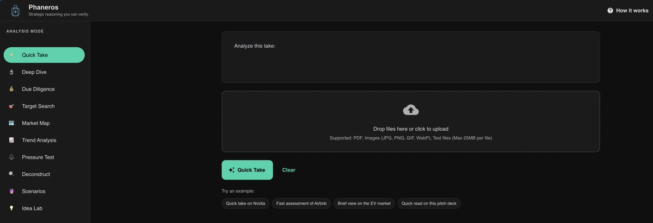The image size is (653, 223).
Task: Focus the Analyze this take text area
Action: pyautogui.click(x=411, y=57)
